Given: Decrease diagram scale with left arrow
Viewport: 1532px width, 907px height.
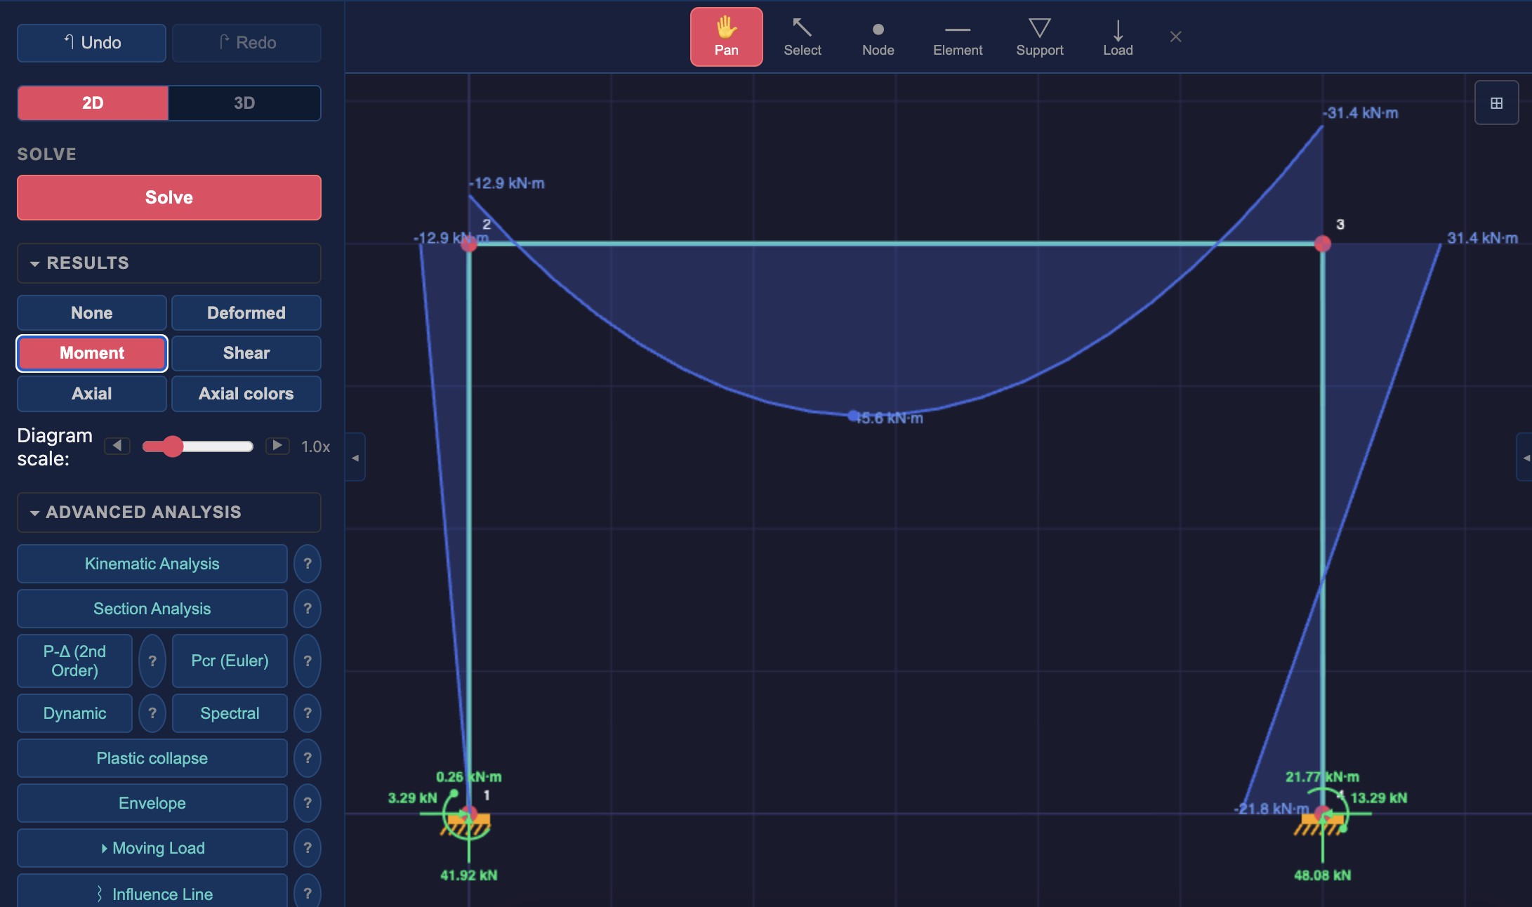Looking at the screenshot, I should pyautogui.click(x=117, y=446).
